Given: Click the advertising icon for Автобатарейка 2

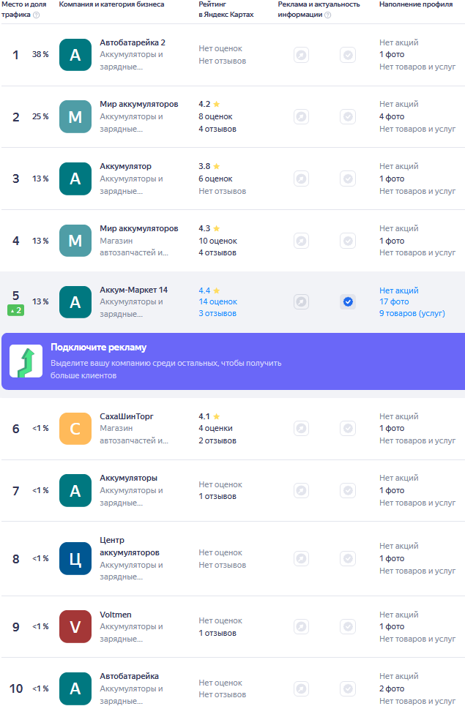Looking at the screenshot, I should click(x=301, y=55).
